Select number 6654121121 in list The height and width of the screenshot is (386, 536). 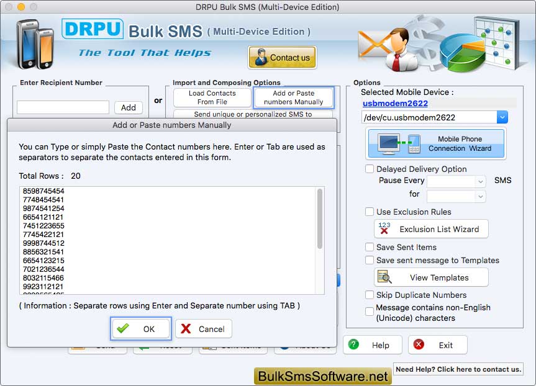click(x=43, y=217)
